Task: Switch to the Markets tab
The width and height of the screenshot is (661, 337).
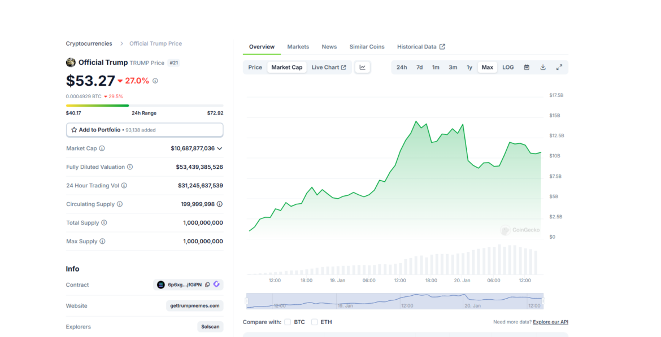Action: 298,47
